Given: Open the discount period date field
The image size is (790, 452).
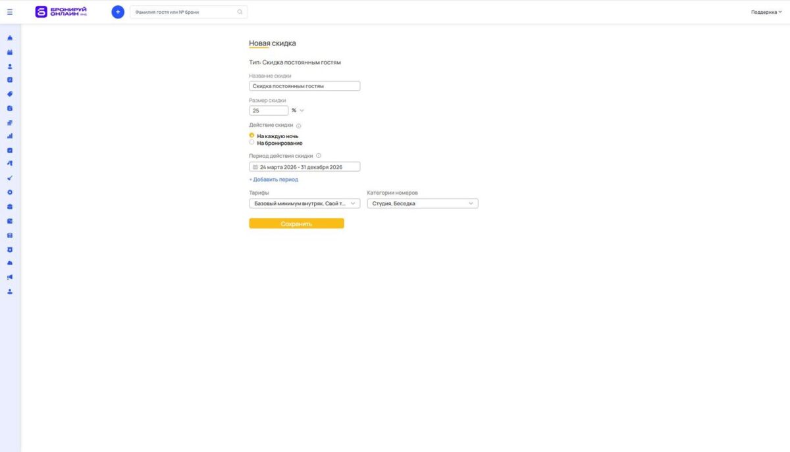Looking at the screenshot, I should click(304, 167).
